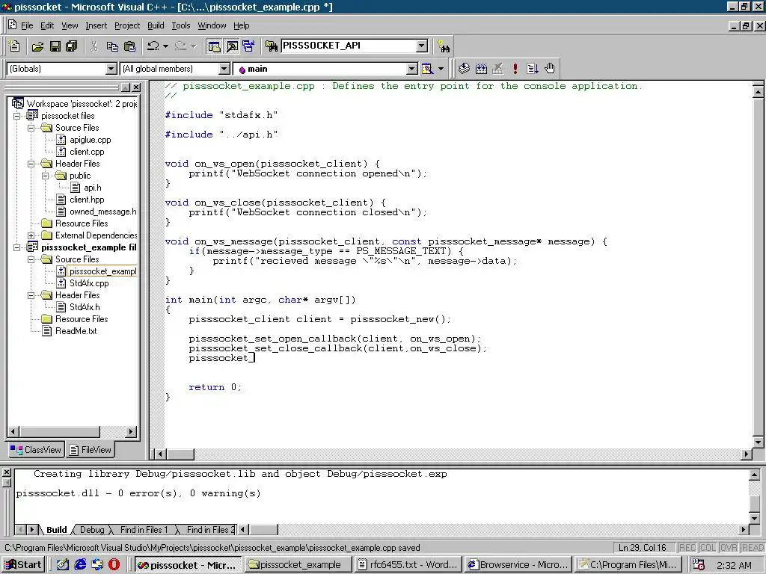
Task: Save the current file with floppy icon
Action: coord(55,46)
